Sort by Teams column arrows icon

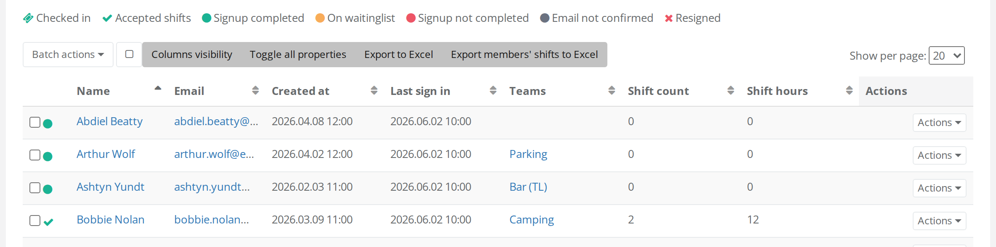click(612, 90)
